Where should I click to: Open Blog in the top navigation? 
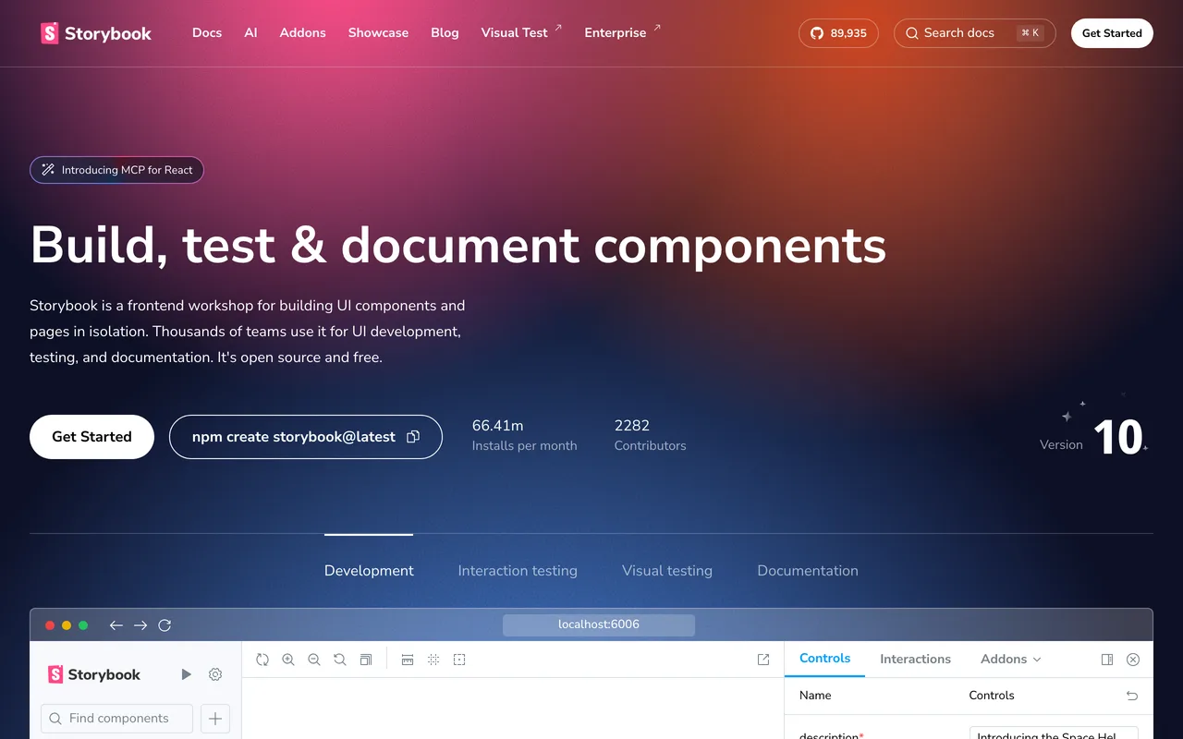pyautogui.click(x=445, y=32)
